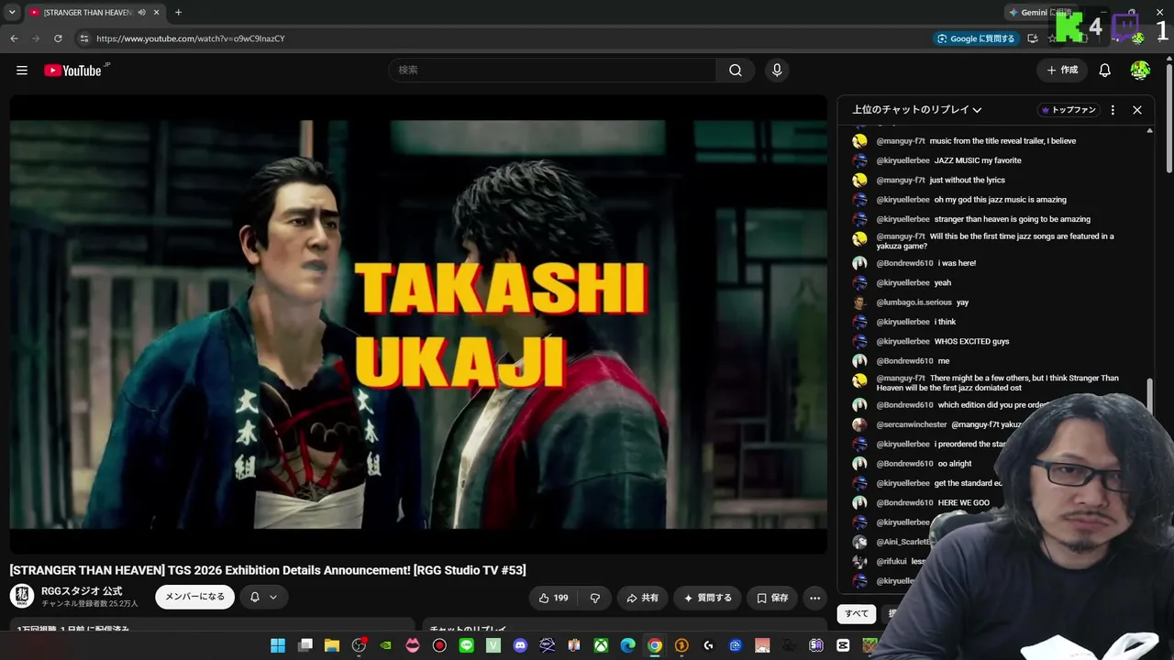Screen dimensions: 1174x660
Task: Open more actions for the video
Action: coord(814,598)
